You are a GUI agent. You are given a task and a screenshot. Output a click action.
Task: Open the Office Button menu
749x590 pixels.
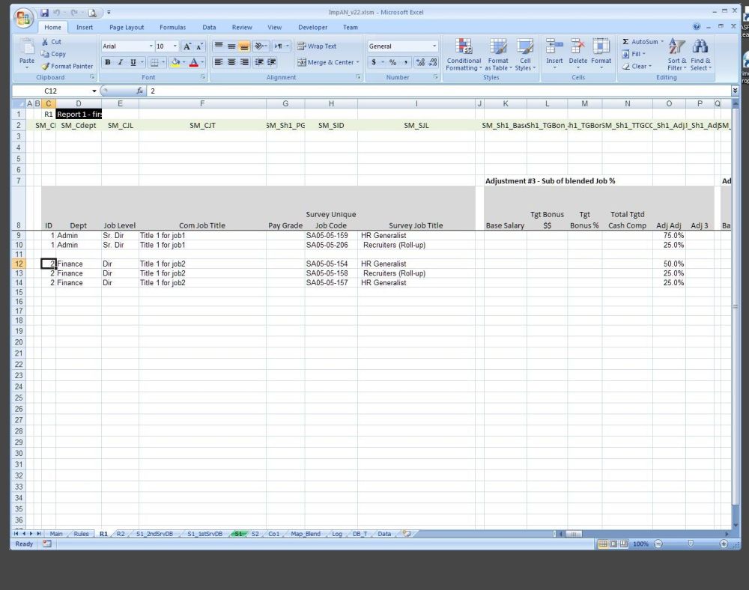(x=23, y=16)
